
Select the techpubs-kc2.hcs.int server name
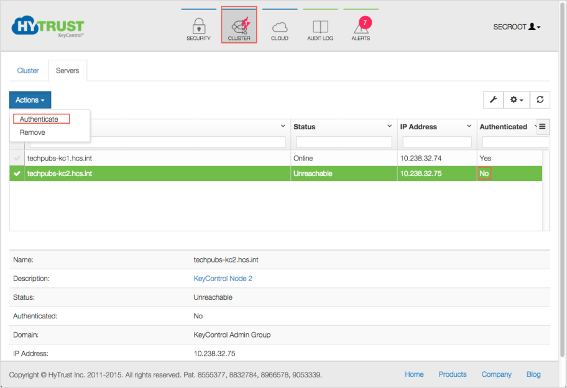tap(60, 173)
